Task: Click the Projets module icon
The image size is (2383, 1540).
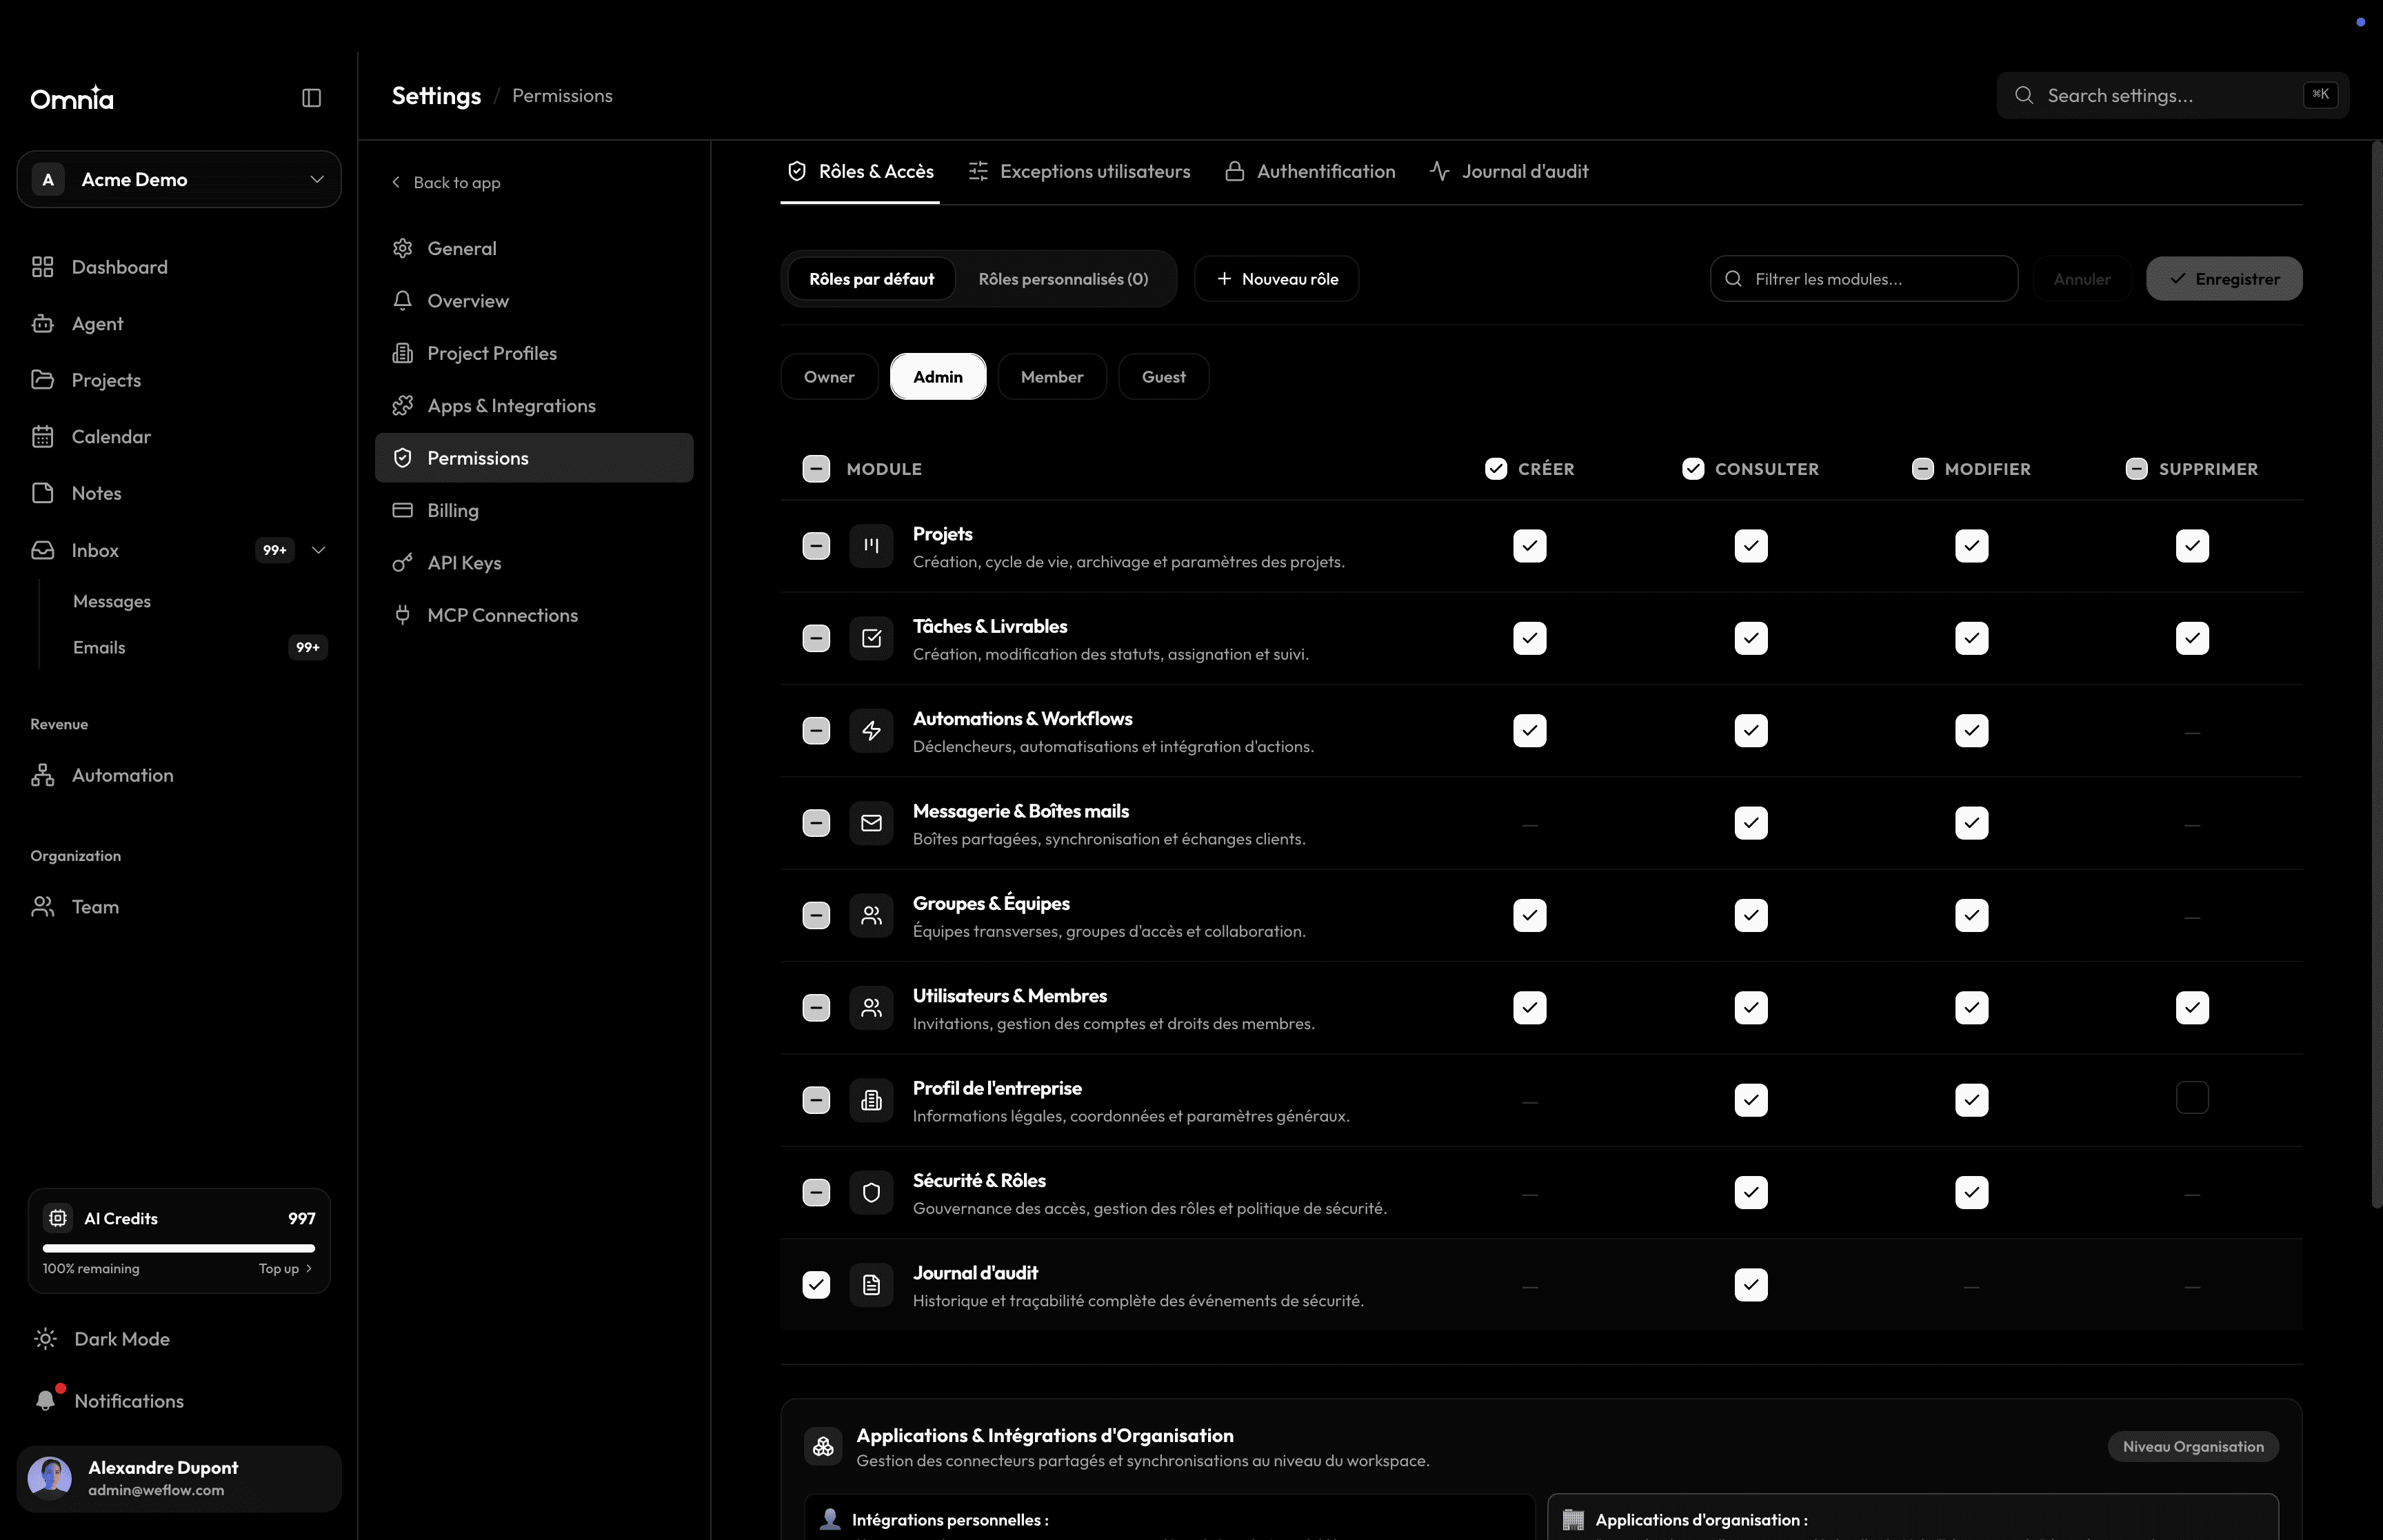Action: [x=871, y=546]
